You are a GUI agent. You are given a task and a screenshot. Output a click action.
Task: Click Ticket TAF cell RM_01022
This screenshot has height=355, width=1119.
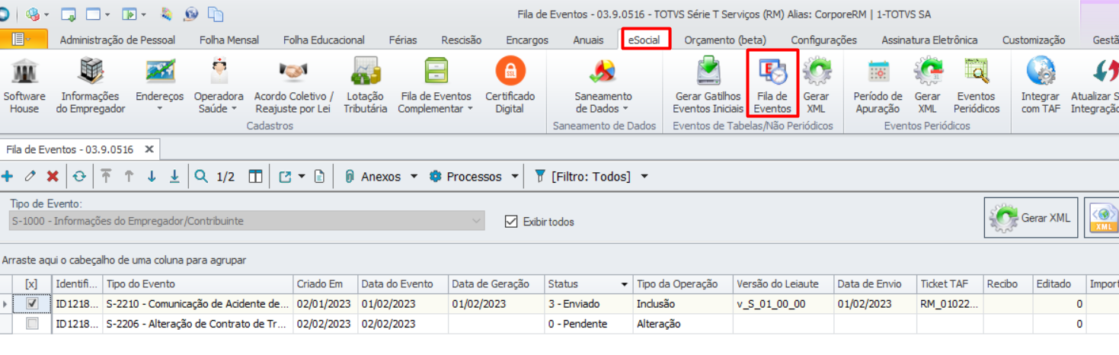click(x=950, y=303)
